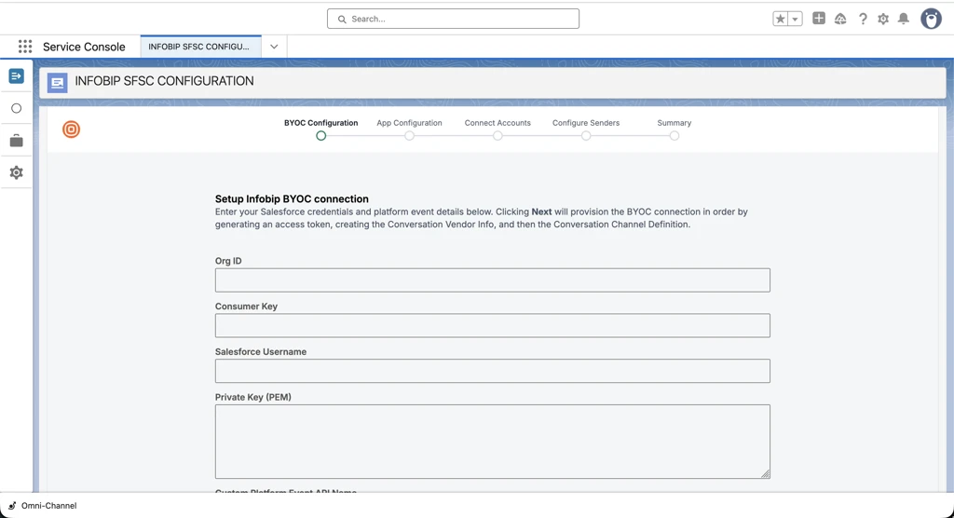Click the search magnifier icon
This screenshot has width=954, height=518.
coord(342,19)
